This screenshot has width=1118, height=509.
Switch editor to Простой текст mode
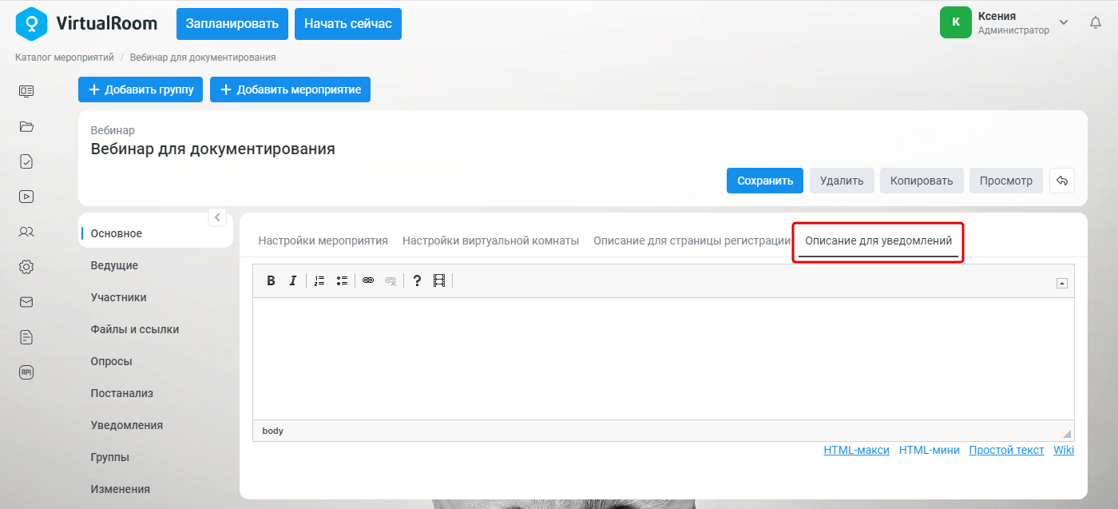pos(1006,450)
